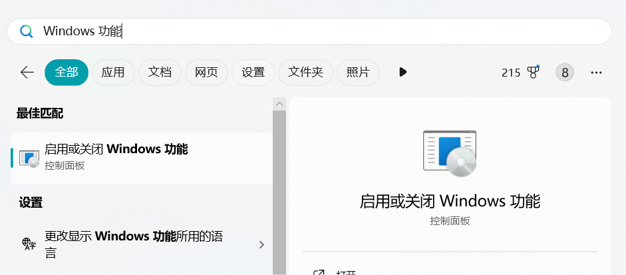Expand the chevron for 更改显示 Windows 功能所用的语言
Image resolution: width=626 pixels, height=275 pixels.
coord(261,244)
